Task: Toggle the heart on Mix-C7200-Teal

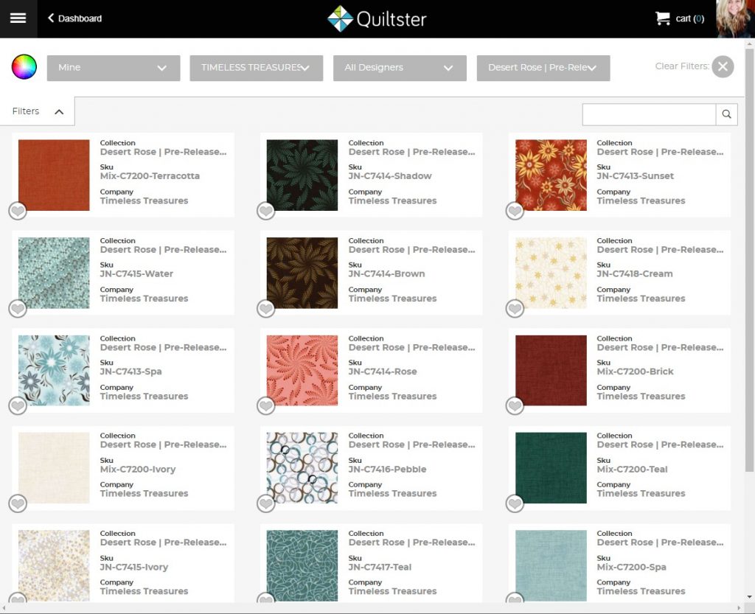Action: (x=515, y=504)
